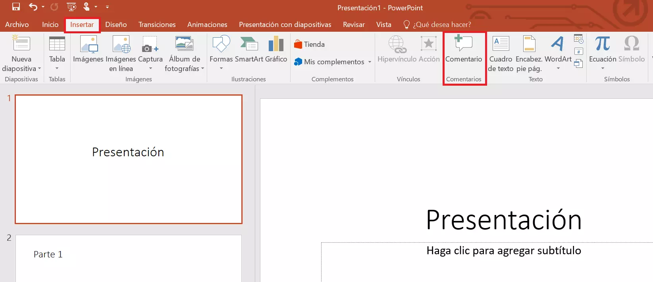Click the Acción star icon
653x282 pixels.
(x=429, y=44)
